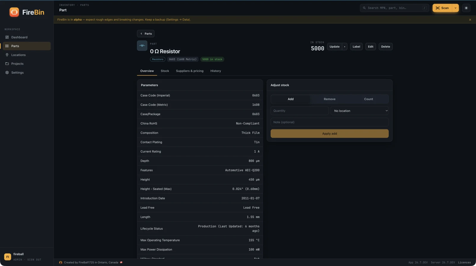Click the Inventory breadcrumb
The height and width of the screenshot is (266, 476).
[67, 5]
